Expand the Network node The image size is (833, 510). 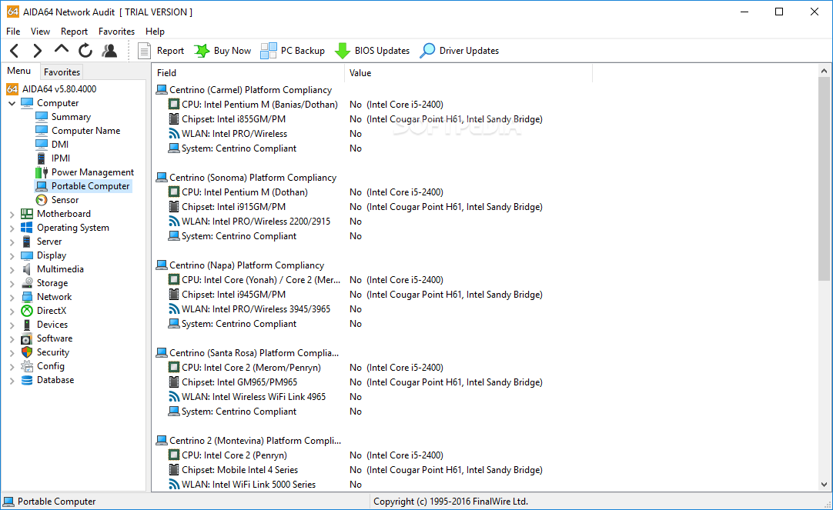pos(12,297)
